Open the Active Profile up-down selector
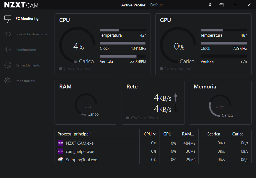 tap(210, 5)
